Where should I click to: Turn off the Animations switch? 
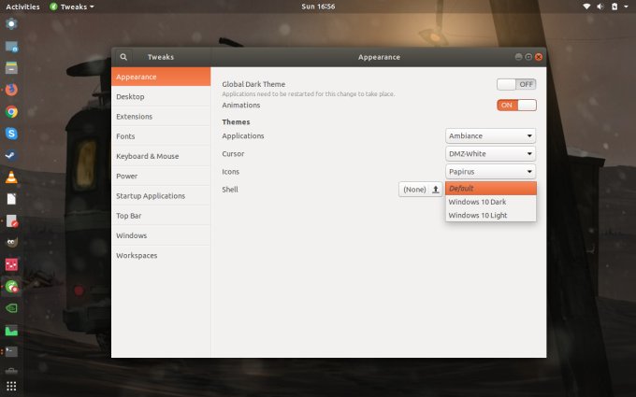coord(516,105)
